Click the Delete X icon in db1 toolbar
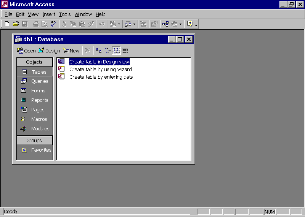Viewport: 305px width, 217px height. 88,51
